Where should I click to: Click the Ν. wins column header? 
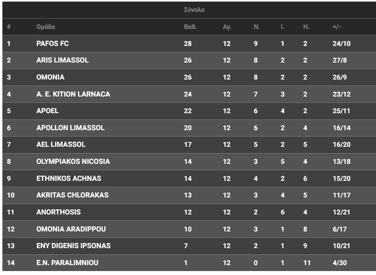click(257, 27)
